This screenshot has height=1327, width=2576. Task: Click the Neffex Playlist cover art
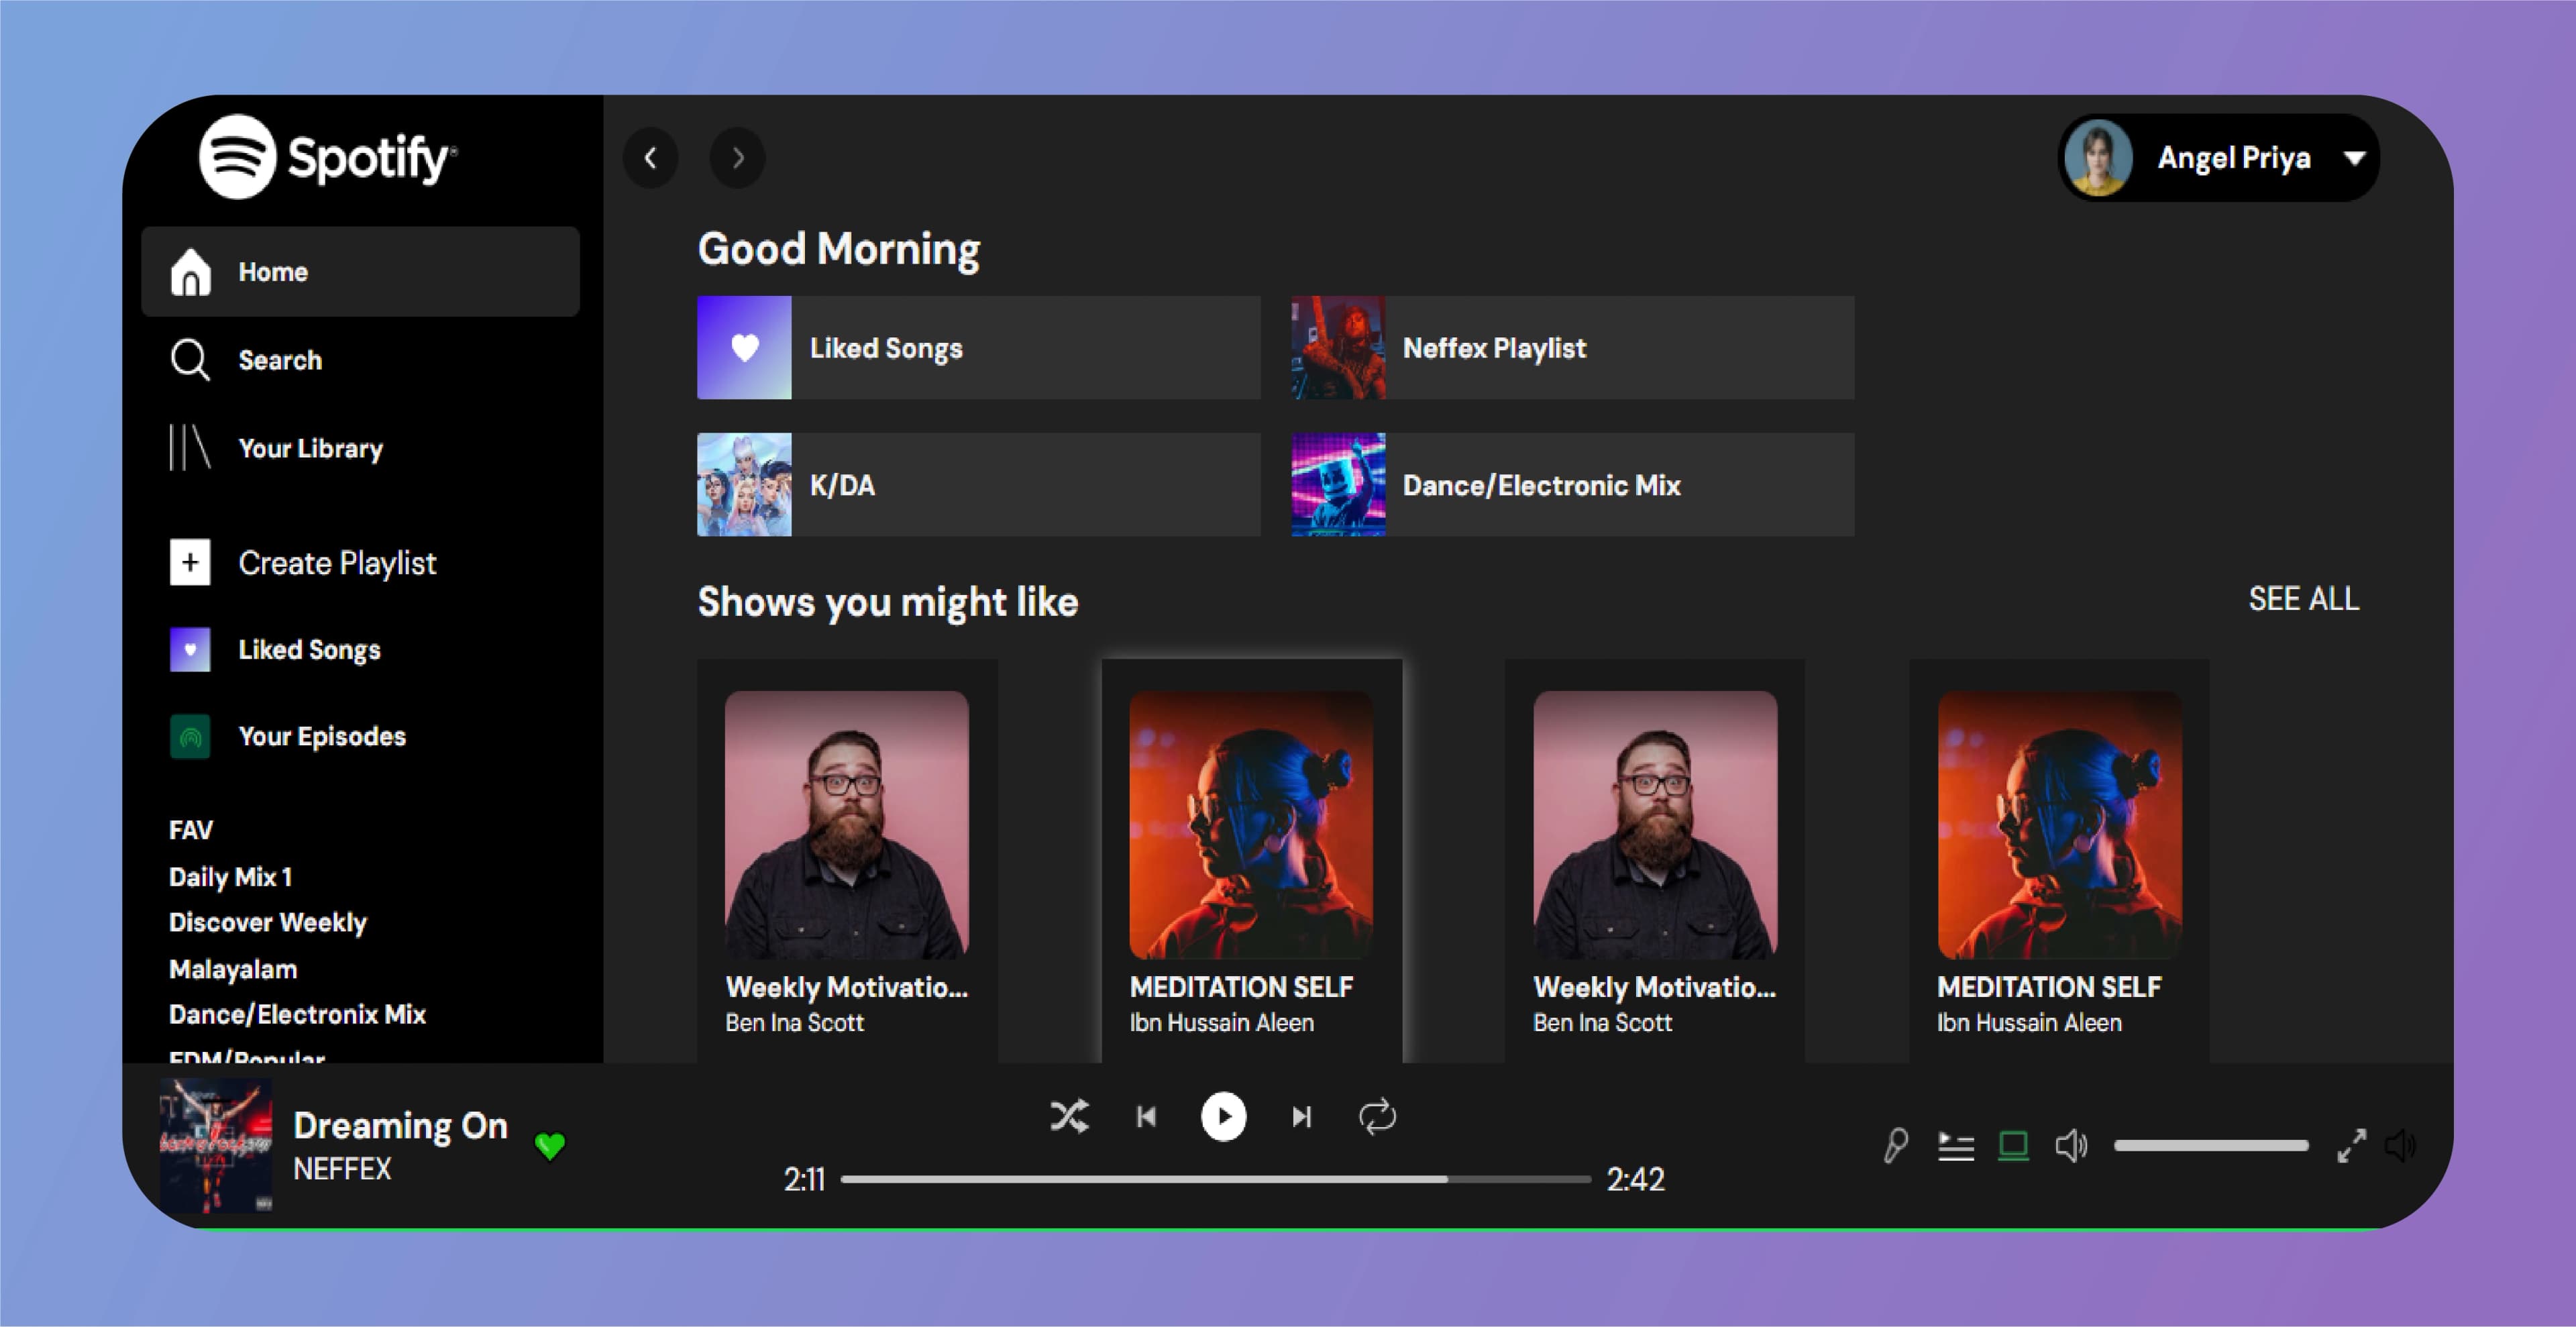coord(1338,348)
